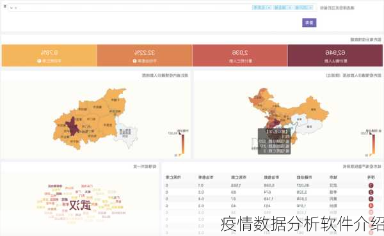
Task: Click the rank 1 badge in the city table
Action: coord(371,185)
